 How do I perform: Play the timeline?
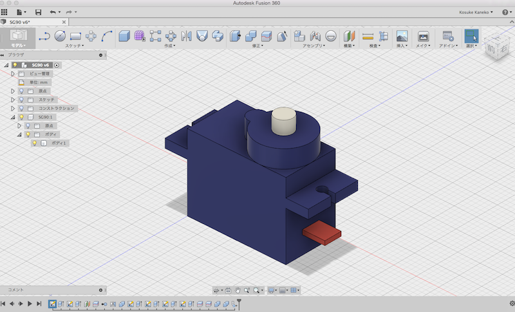[30, 304]
